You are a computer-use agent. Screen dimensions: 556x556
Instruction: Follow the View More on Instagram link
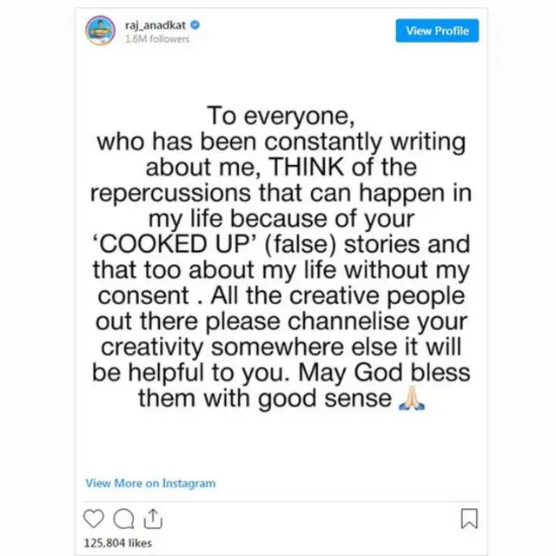coord(150,483)
